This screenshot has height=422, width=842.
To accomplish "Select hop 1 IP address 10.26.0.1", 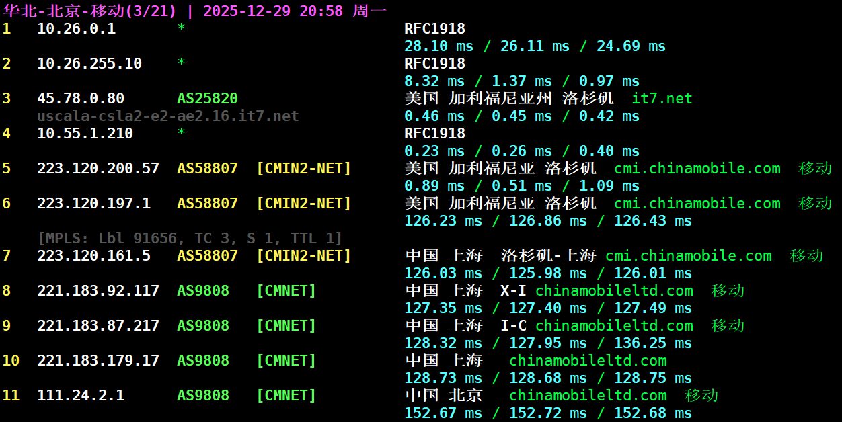I will (76, 28).
